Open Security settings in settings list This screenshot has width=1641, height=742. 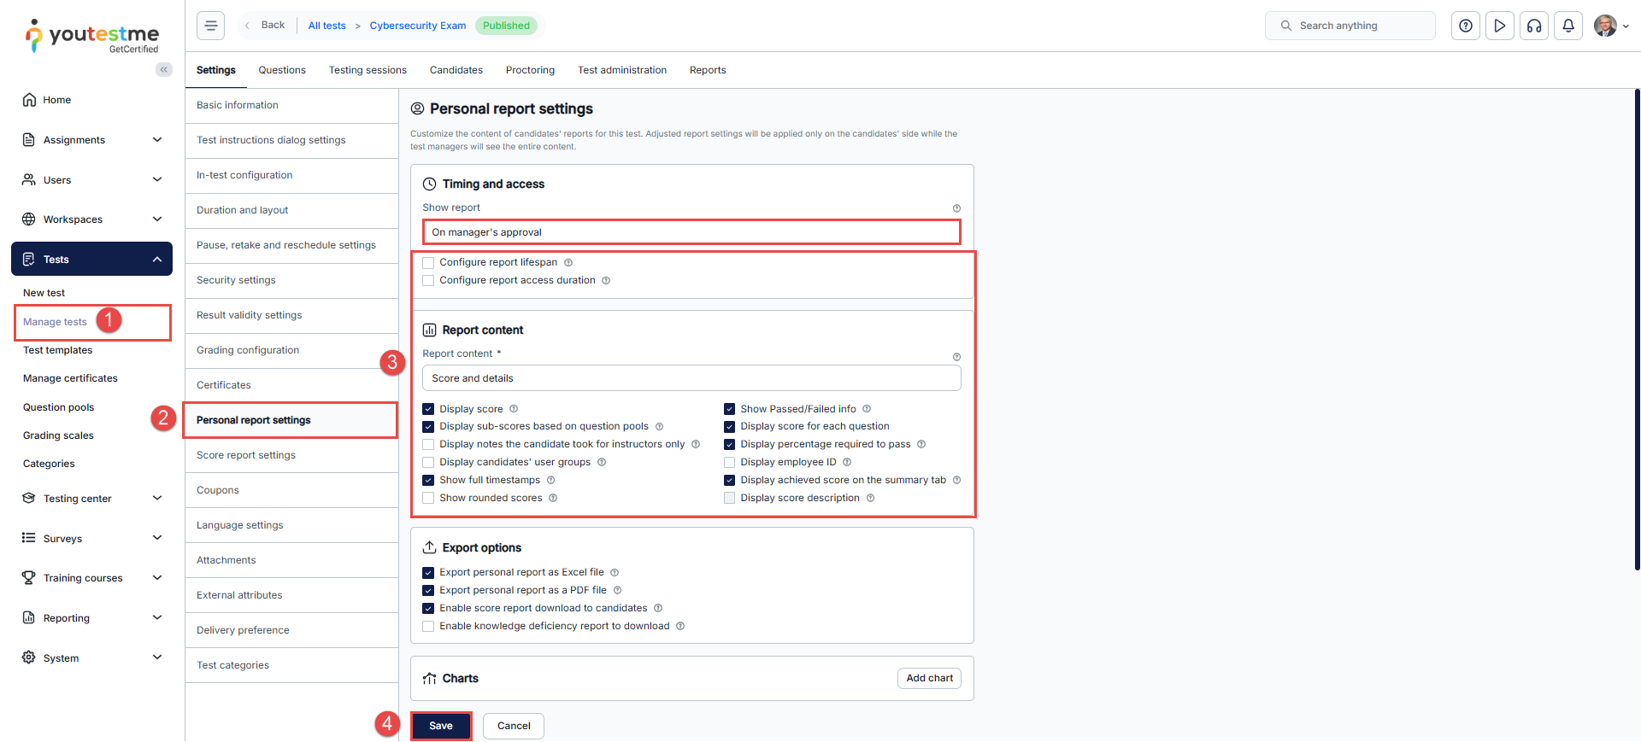291,280
